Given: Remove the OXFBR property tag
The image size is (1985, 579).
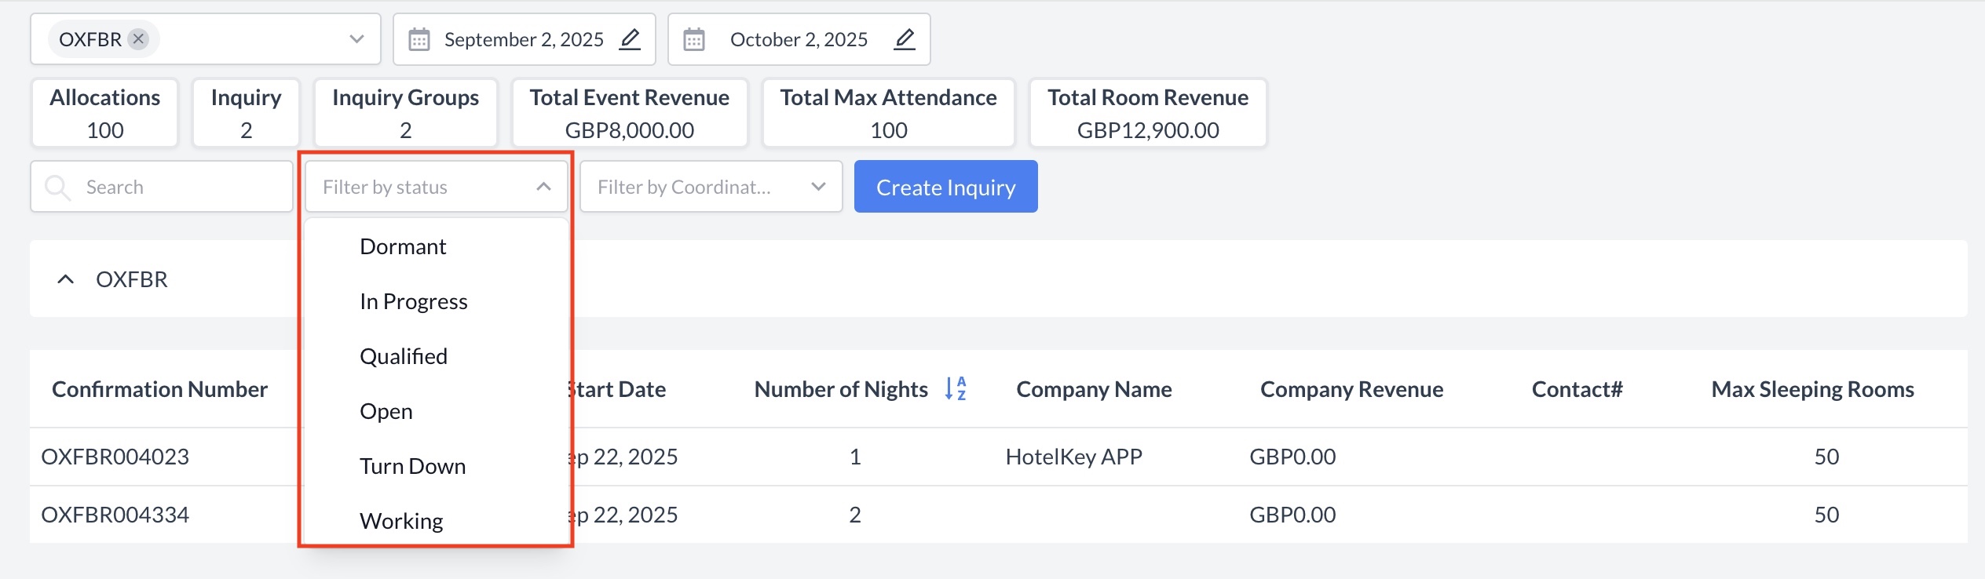Looking at the screenshot, I should (138, 39).
